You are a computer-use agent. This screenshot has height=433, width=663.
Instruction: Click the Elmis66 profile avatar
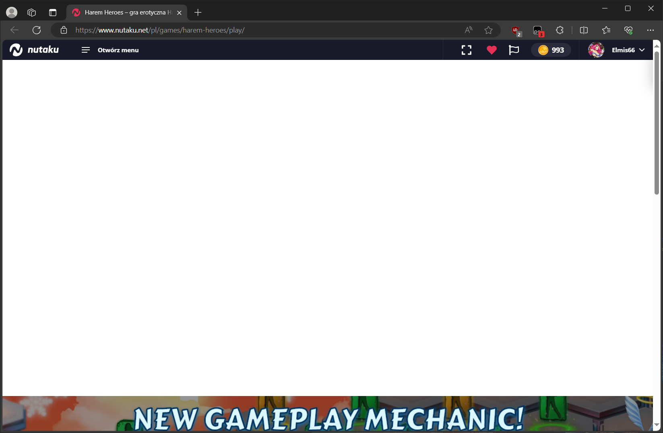596,50
